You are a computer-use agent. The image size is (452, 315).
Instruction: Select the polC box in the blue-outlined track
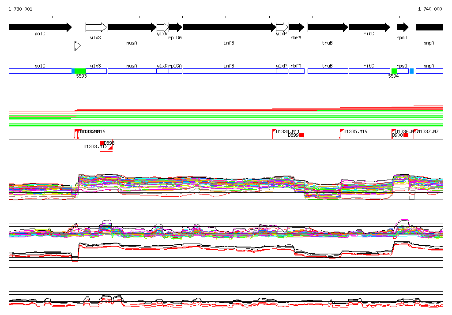[40, 71]
